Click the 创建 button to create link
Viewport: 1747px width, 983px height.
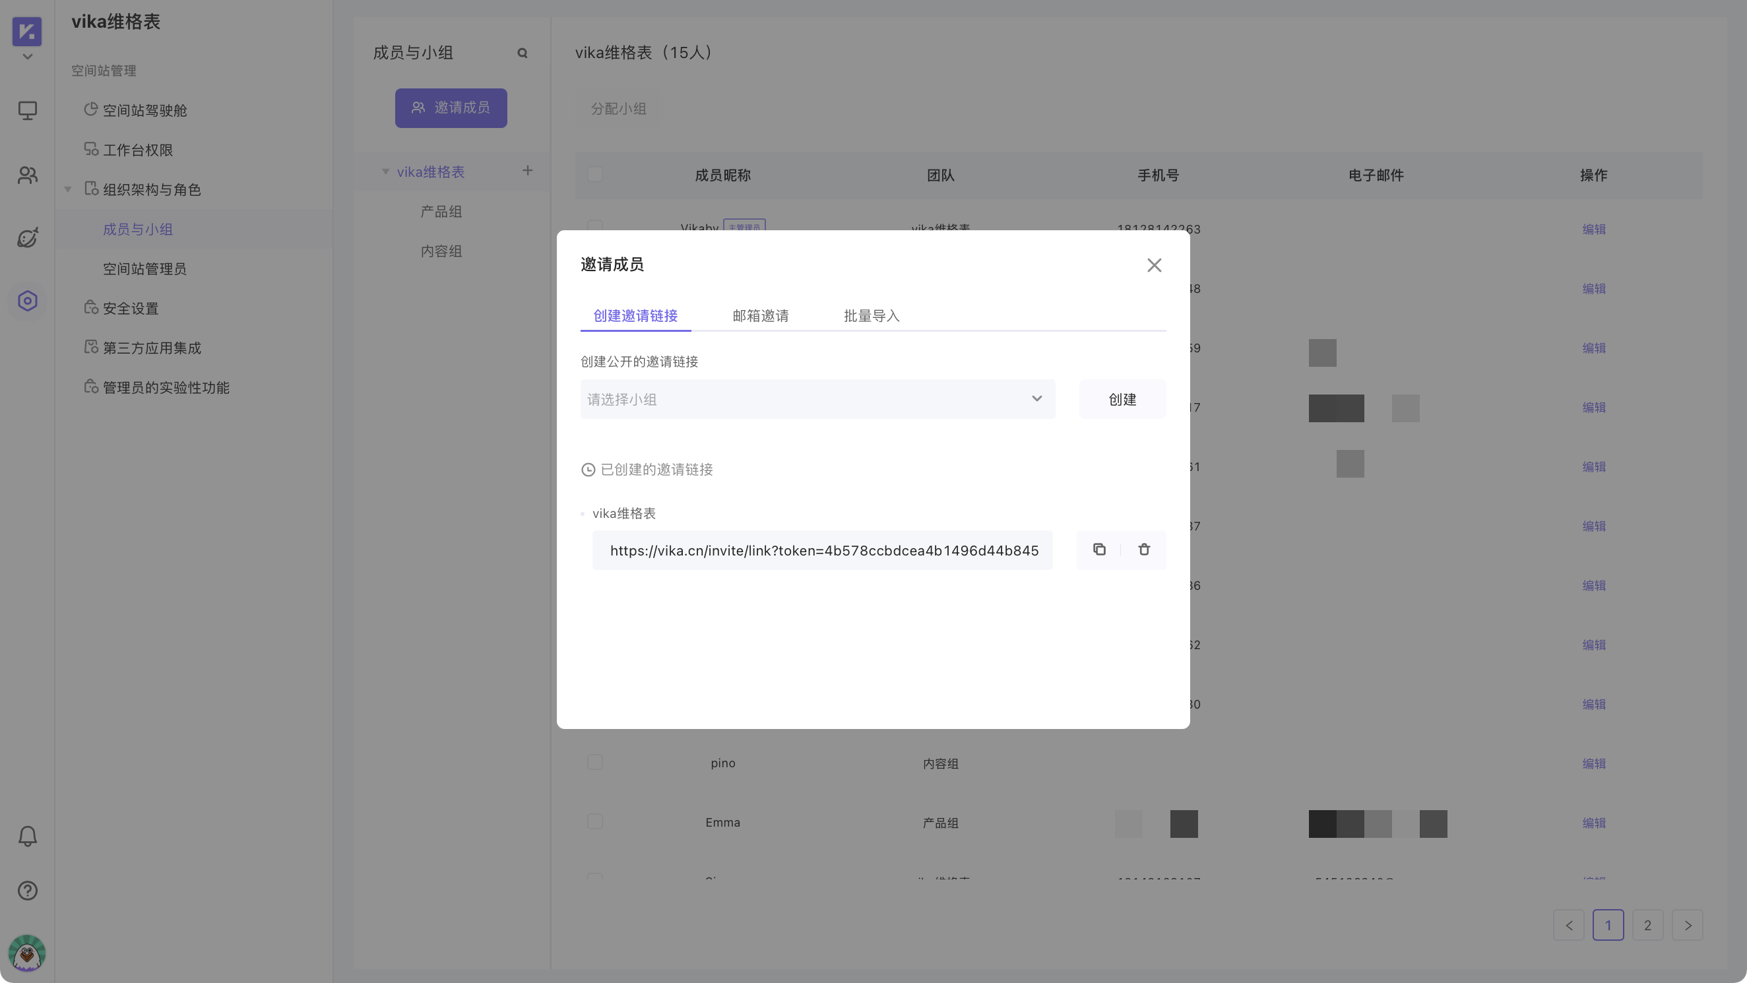pos(1122,399)
